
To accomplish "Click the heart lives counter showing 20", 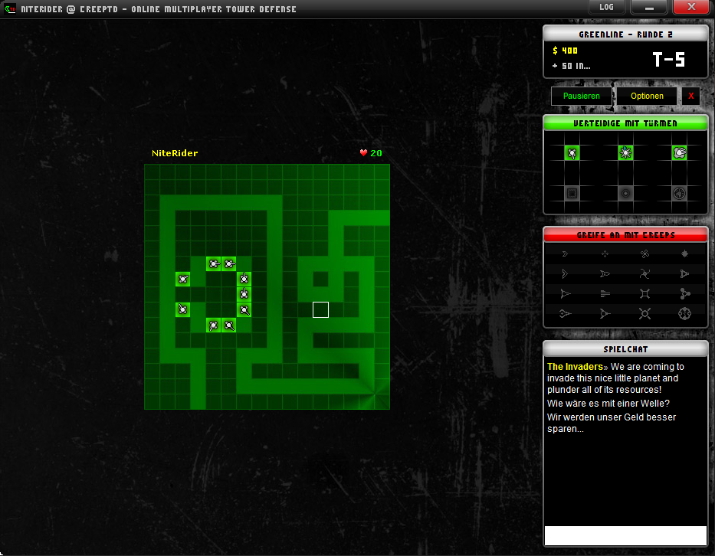I will pyautogui.click(x=371, y=153).
